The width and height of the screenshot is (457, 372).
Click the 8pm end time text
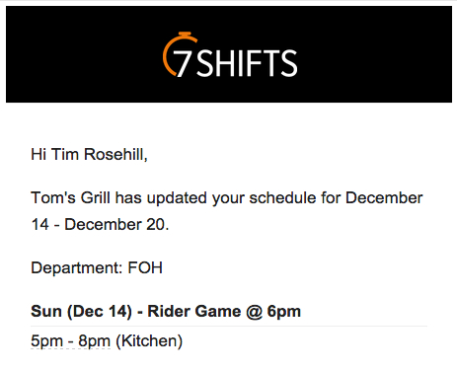tap(94, 340)
